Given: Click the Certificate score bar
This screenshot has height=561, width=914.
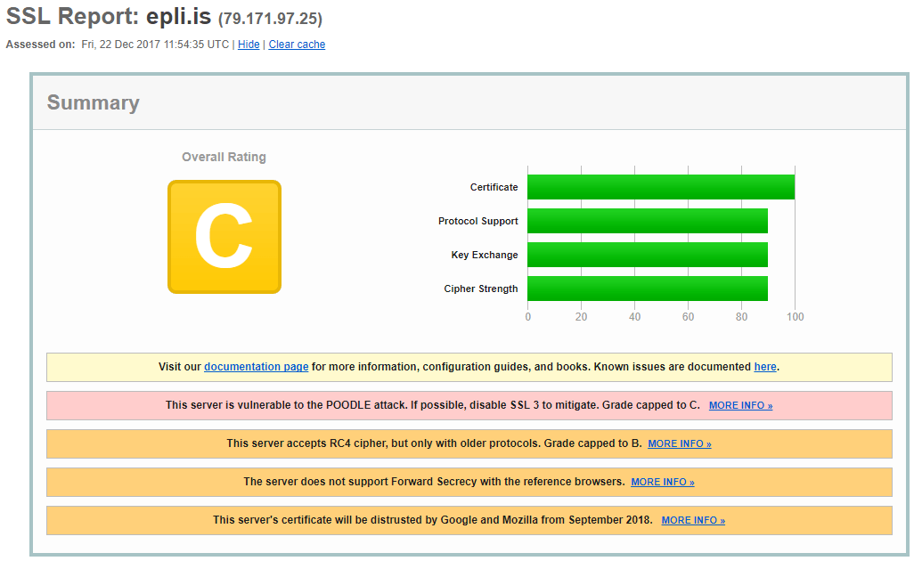Looking at the screenshot, I should click(661, 187).
